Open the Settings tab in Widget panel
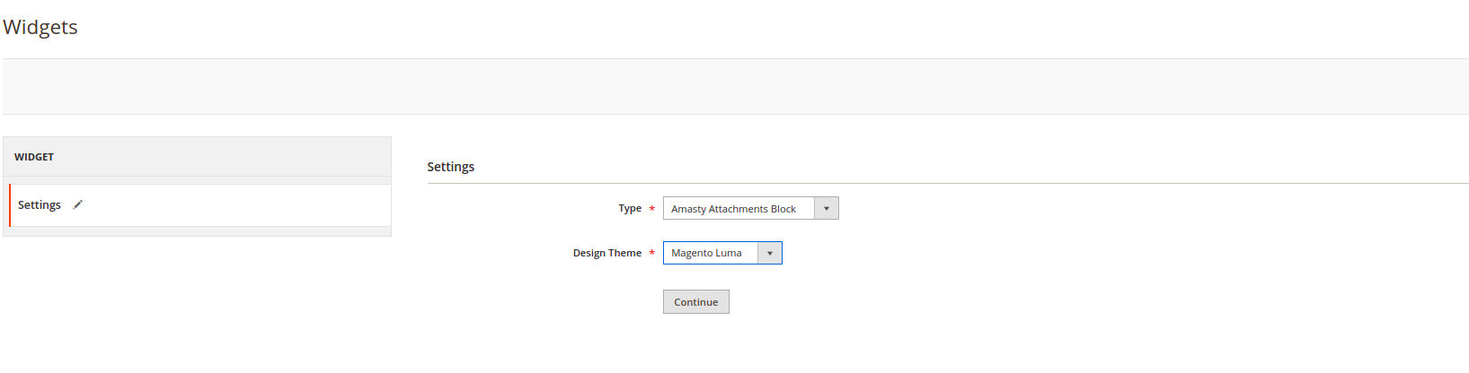Viewport: 1469px width, 373px height. pyautogui.click(x=200, y=205)
